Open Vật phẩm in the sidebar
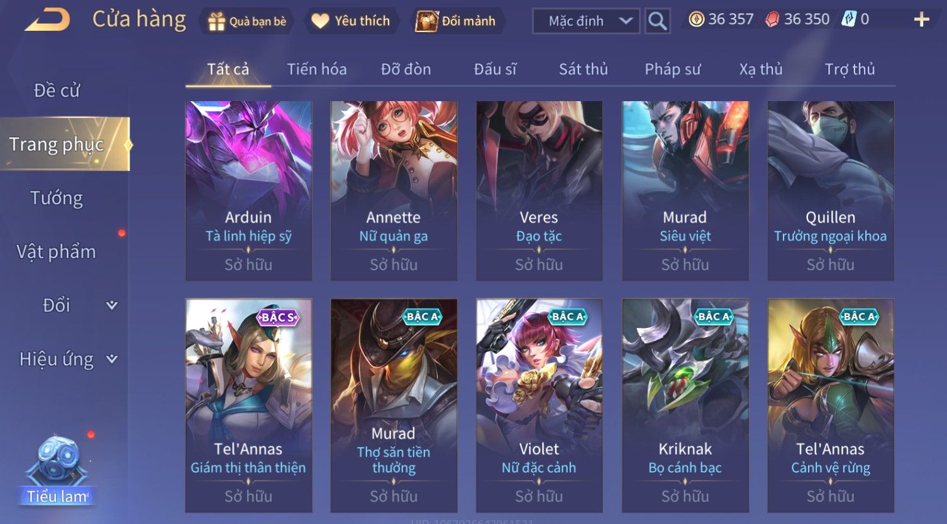 pyautogui.click(x=57, y=252)
